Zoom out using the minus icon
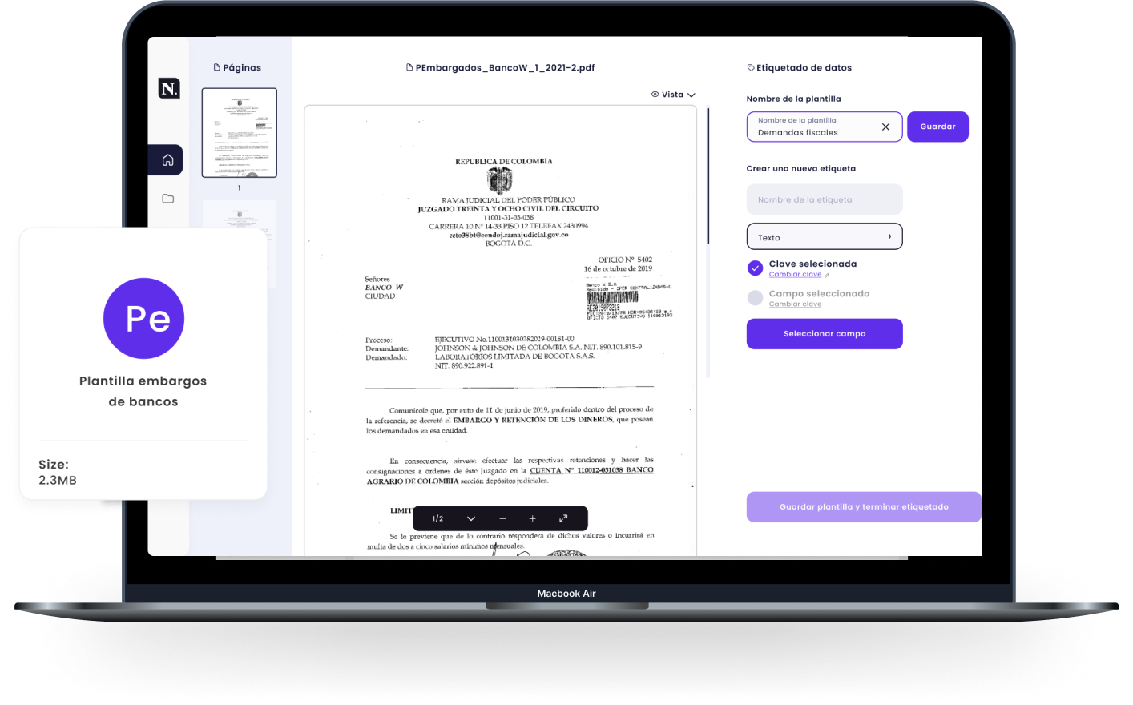 point(502,518)
